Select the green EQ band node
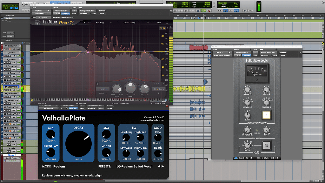Viewport: 325px width, 183px height. point(33,51)
